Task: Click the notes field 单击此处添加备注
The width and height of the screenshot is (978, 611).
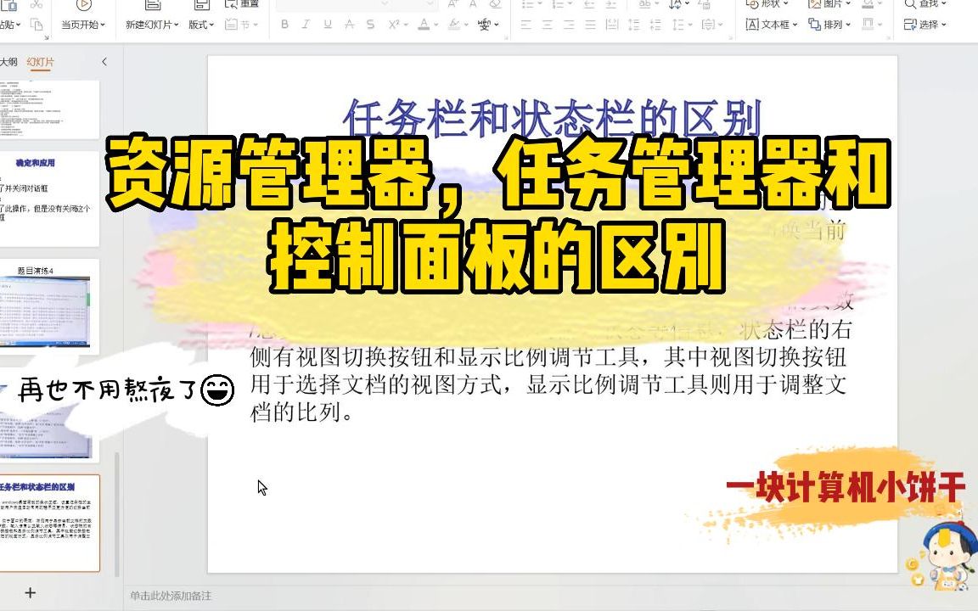Action: point(171,596)
